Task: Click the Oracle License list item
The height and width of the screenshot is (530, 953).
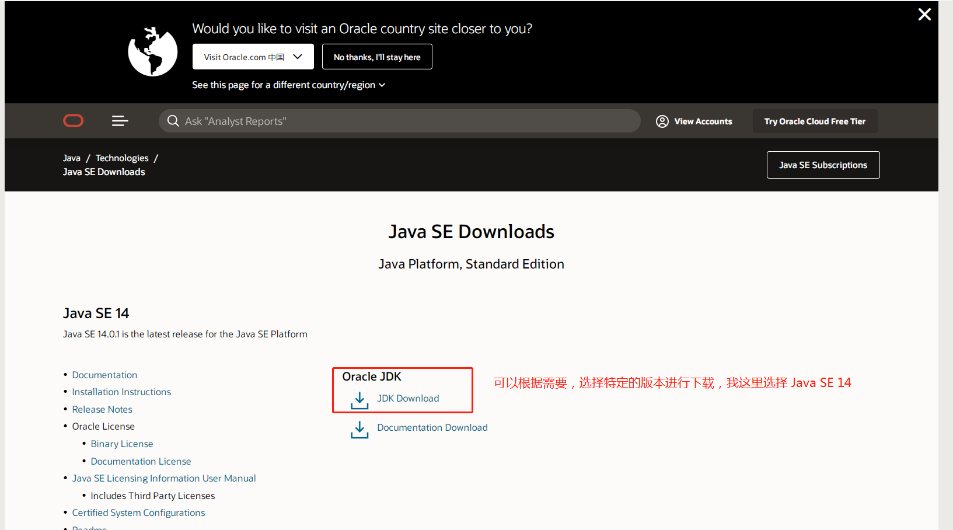Action: tap(103, 426)
